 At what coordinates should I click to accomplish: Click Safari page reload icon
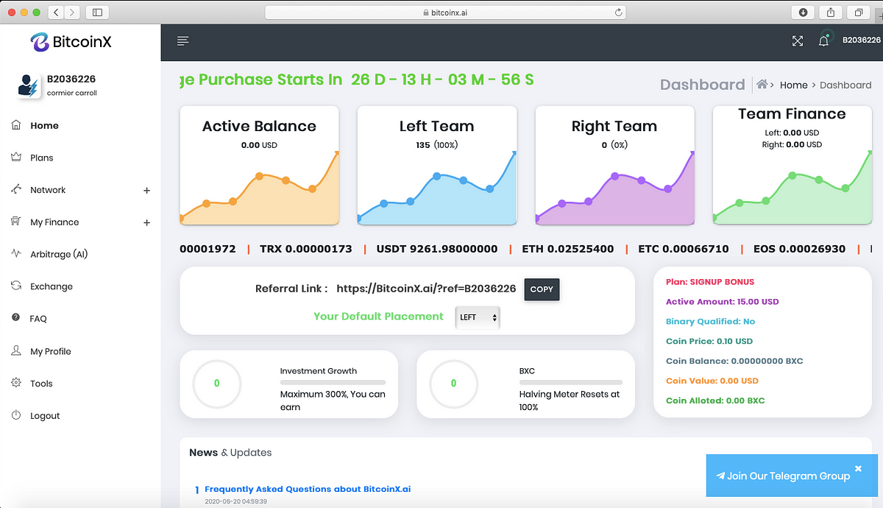click(618, 12)
